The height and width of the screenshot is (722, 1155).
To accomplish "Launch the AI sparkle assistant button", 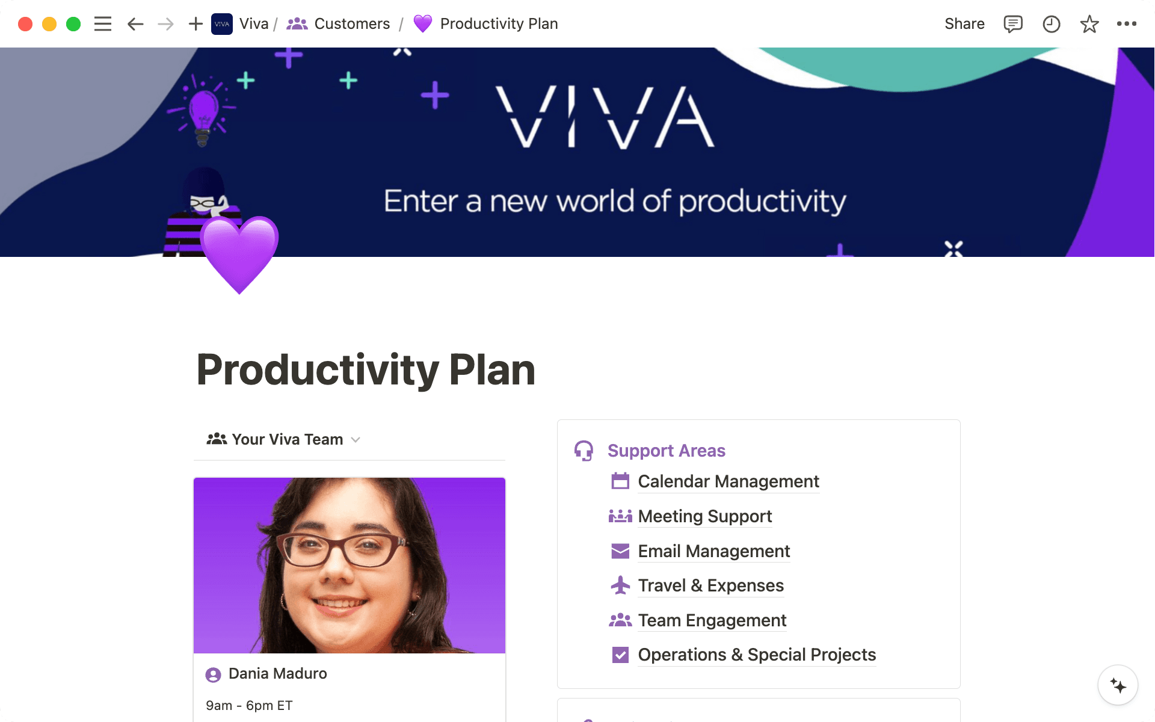I will 1118,685.
